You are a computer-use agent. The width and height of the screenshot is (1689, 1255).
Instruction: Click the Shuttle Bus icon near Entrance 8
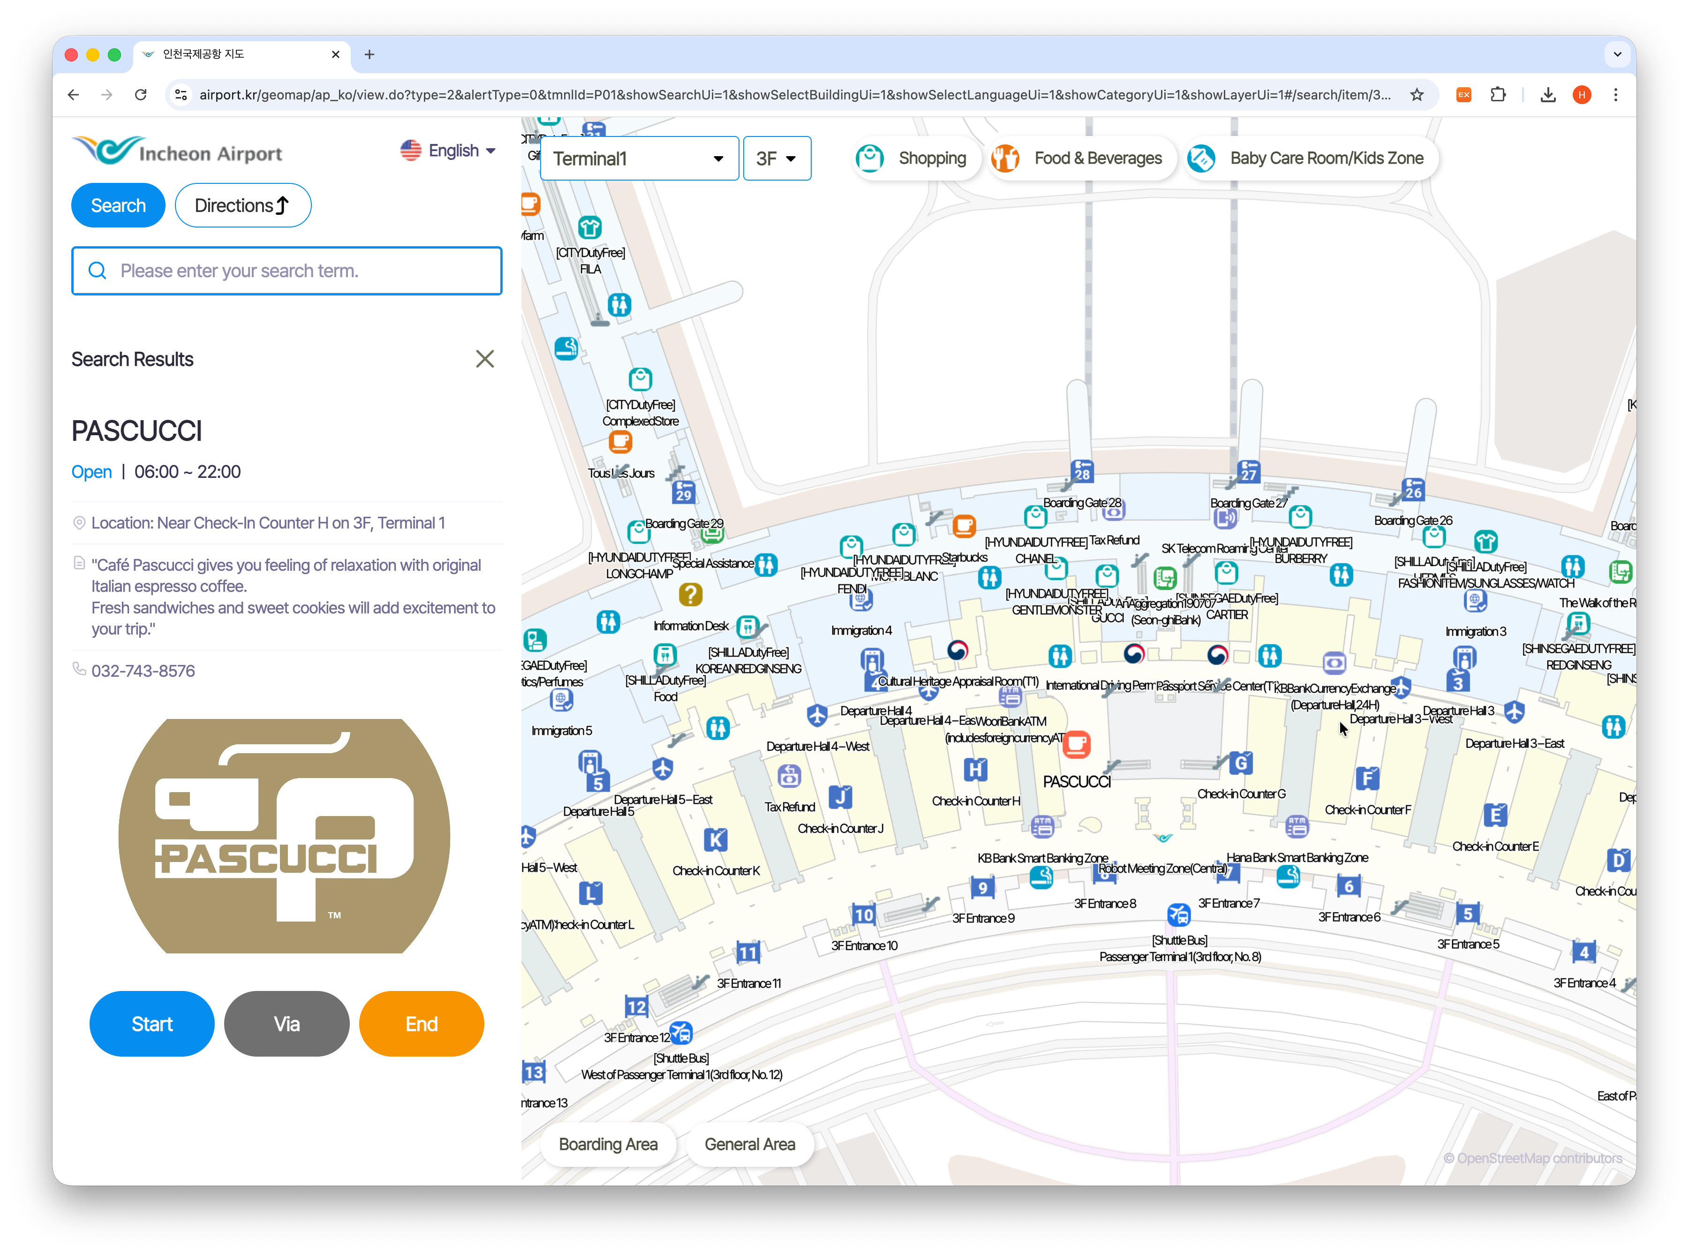click(1178, 914)
